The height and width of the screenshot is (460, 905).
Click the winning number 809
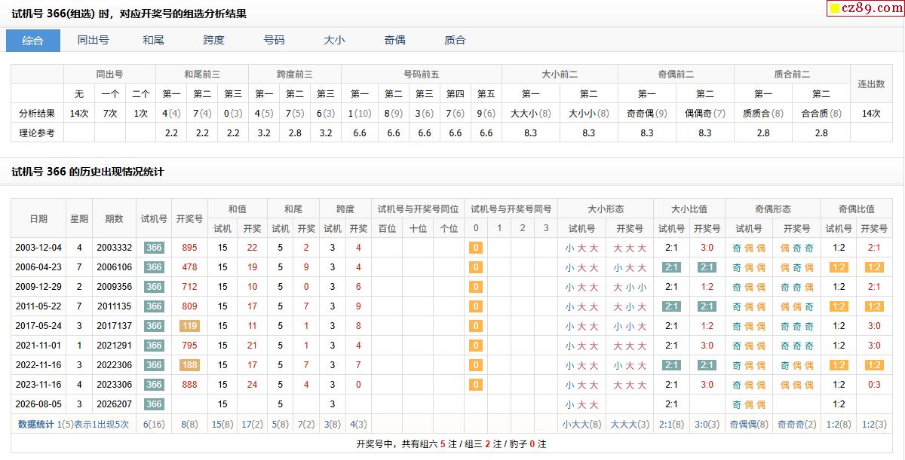[189, 306]
